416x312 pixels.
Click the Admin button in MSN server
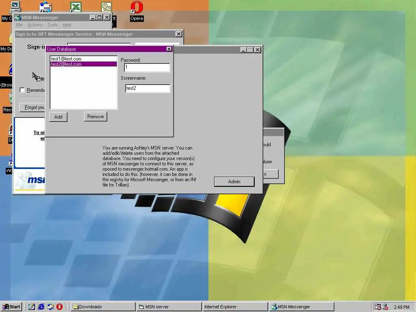click(234, 182)
